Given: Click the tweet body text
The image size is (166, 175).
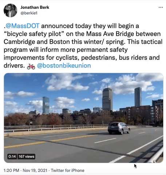Looking at the screenshot, I should 83,46.
